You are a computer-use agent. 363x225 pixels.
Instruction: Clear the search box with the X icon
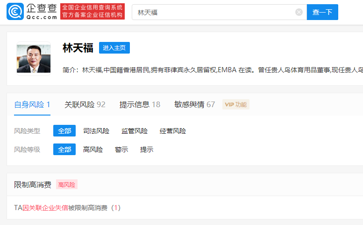coord(299,12)
